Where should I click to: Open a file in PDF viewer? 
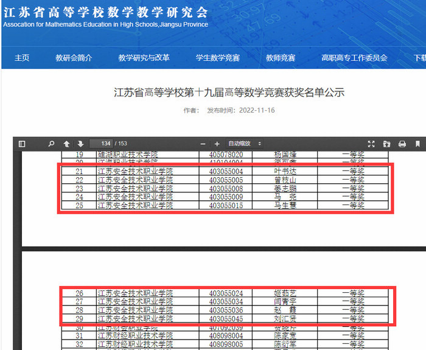coord(386,144)
